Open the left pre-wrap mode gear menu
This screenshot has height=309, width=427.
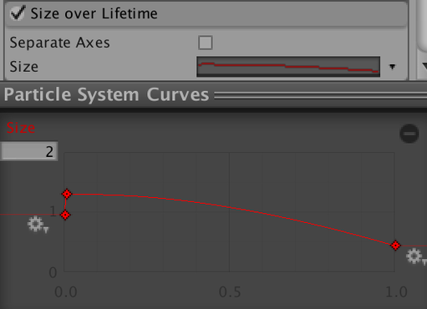point(38,225)
